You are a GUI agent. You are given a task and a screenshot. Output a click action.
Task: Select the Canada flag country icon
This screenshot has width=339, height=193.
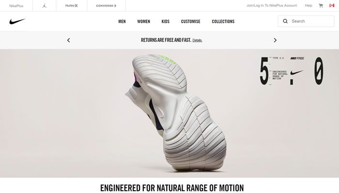pos(332,6)
